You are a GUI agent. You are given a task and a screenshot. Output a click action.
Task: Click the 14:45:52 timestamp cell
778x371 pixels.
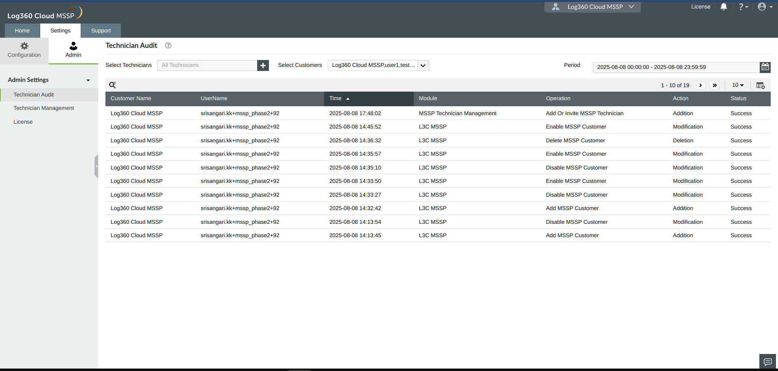point(355,127)
